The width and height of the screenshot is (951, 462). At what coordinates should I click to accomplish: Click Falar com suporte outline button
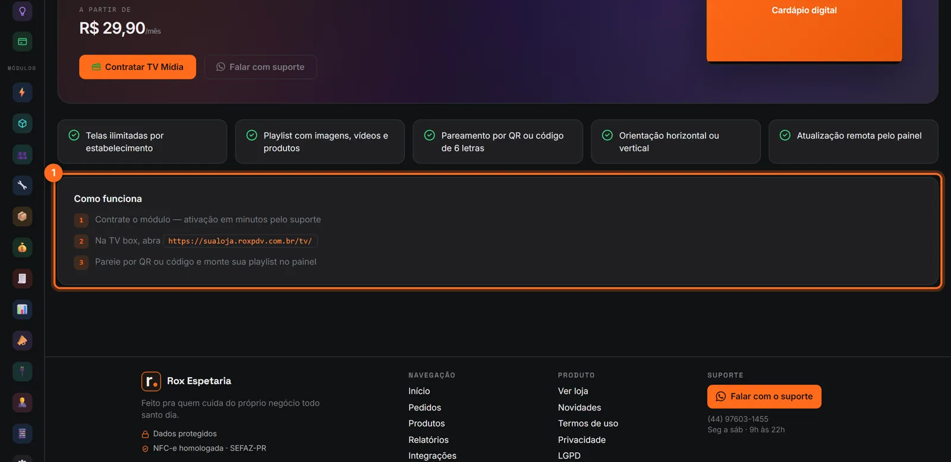point(260,67)
